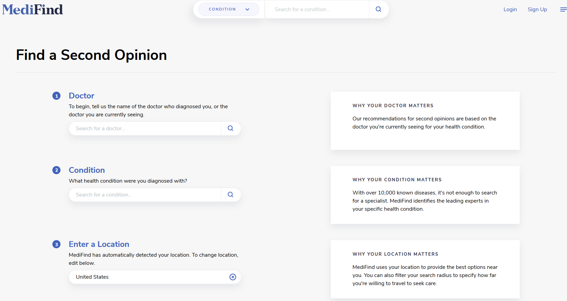Screen dimensions: 567x301
Task: Click the Search for a doctor field
Action: (x=145, y=129)
